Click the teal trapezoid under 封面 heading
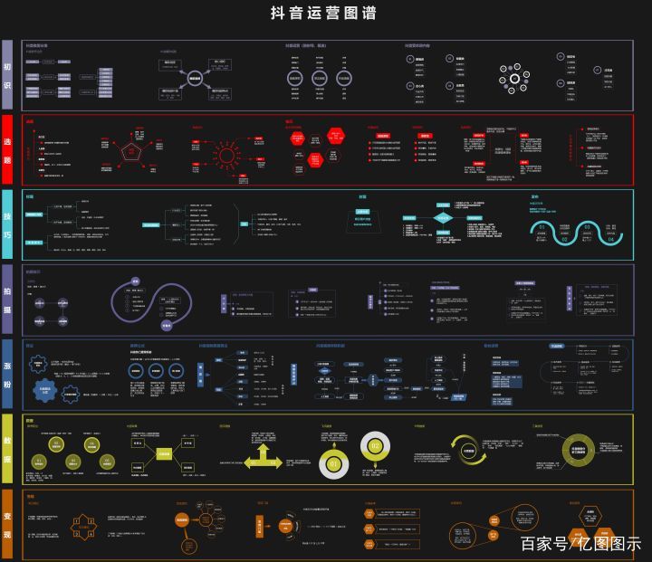 click(362, 222)
